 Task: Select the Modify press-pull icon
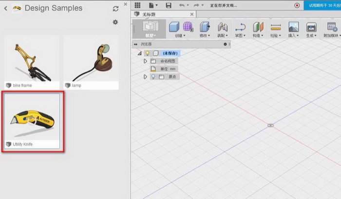coord(205,27)
